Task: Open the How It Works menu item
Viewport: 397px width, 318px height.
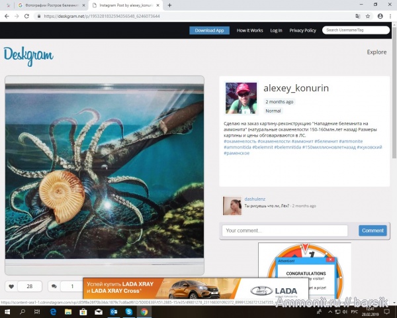Action: [249, 30]
